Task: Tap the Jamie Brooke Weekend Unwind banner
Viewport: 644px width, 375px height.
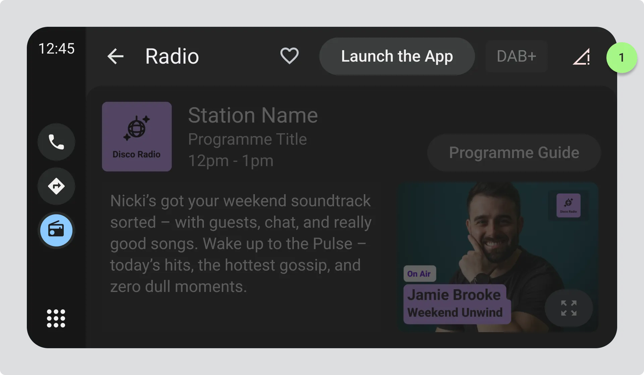Action: click(456, 304)
